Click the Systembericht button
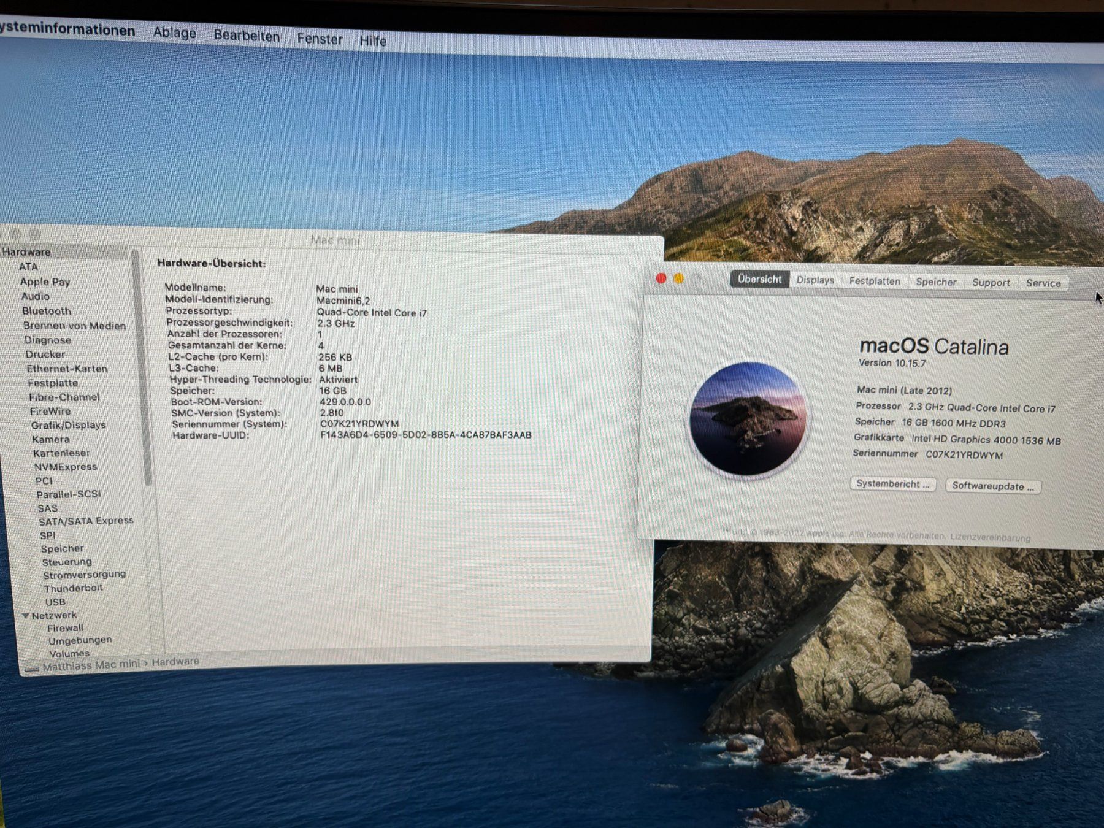This screenshot has height=828, width=1104. [x=893, y=484]
